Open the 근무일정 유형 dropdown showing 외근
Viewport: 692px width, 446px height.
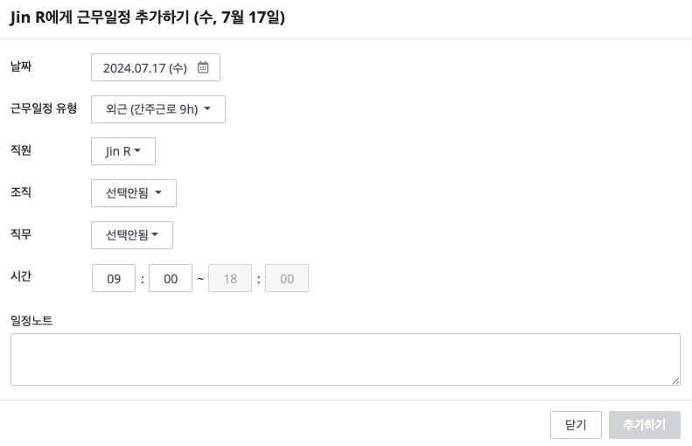click(158, 109)
